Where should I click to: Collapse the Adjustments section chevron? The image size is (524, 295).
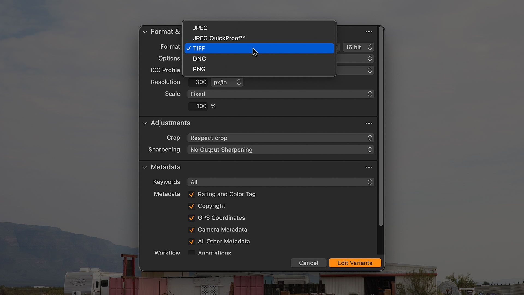tap(145, 123)
